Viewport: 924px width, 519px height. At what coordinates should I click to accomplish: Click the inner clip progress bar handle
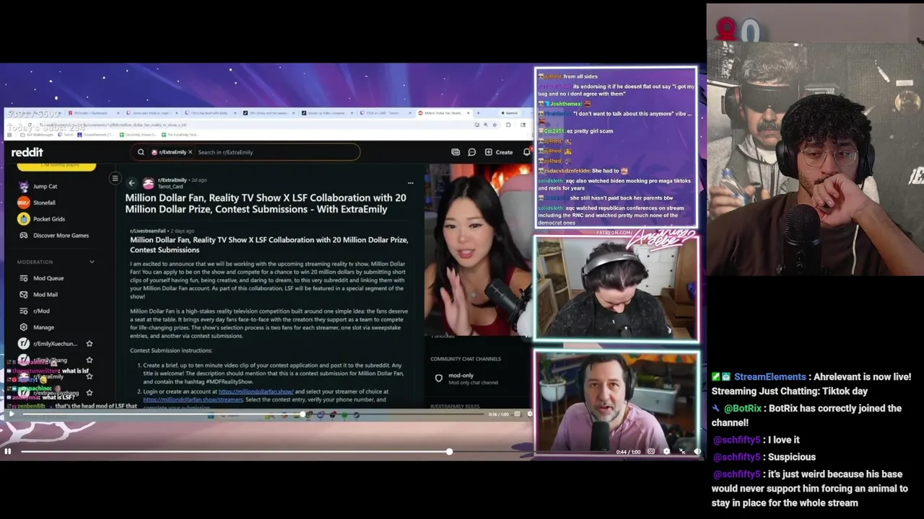[303, 414]
